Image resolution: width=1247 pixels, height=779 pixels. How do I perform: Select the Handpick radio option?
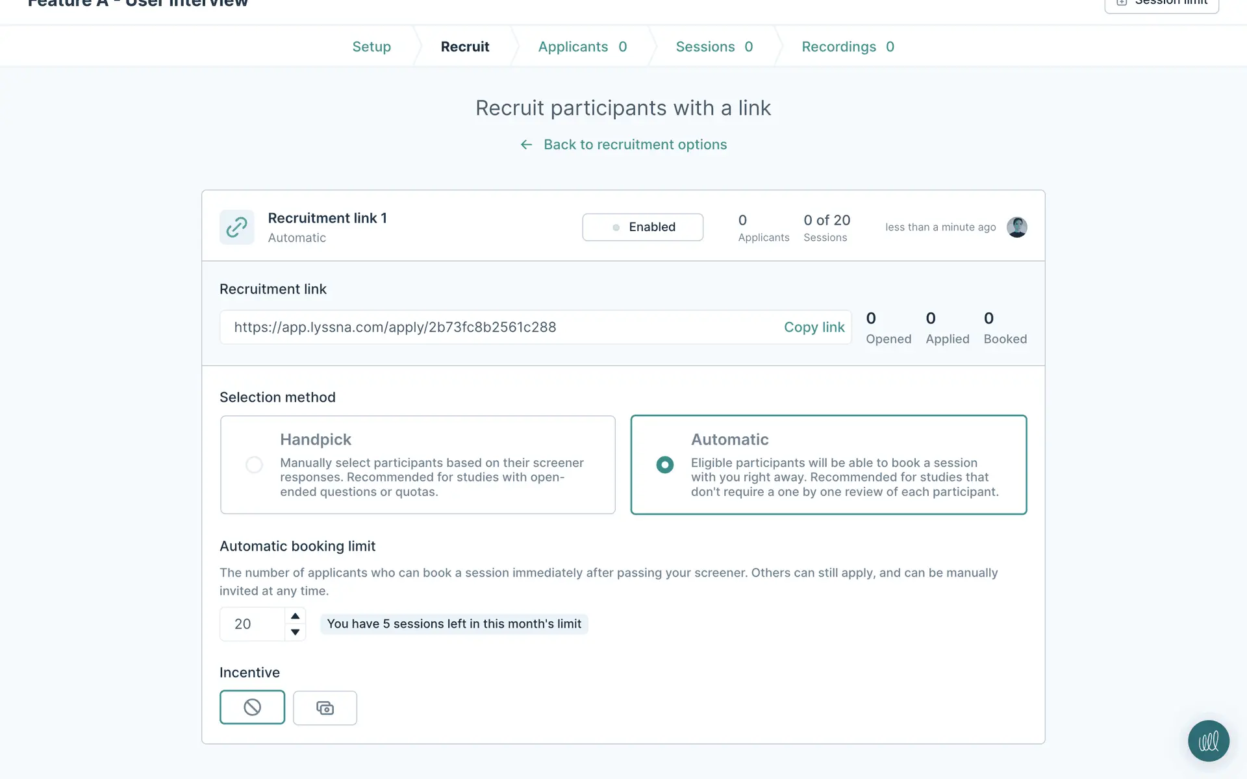[254, 465]
